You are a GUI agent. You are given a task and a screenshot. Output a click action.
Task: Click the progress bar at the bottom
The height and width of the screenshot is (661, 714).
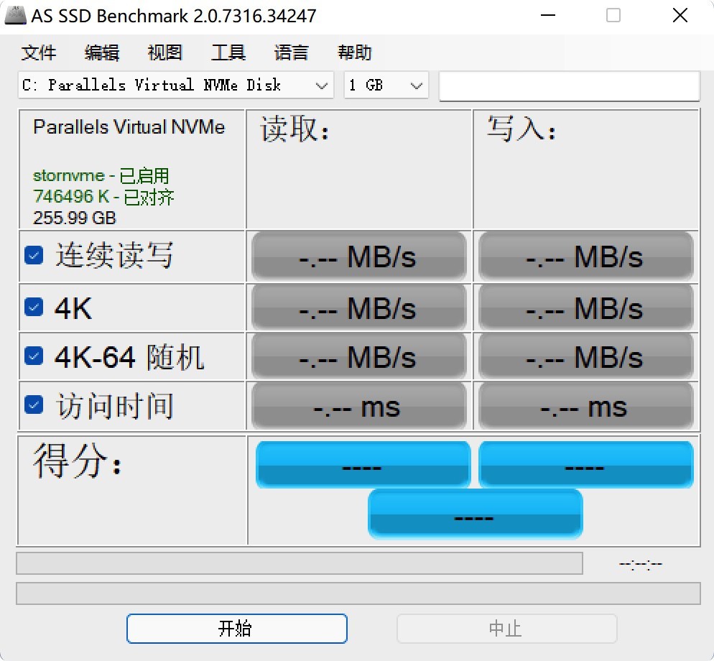coord(300,563)
